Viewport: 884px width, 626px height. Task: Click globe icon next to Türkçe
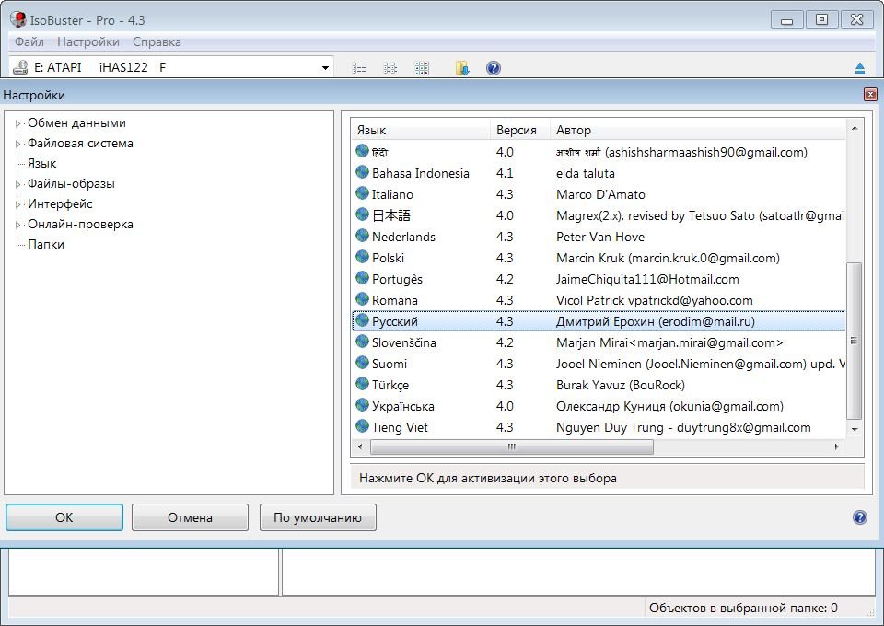coord(363,384)
